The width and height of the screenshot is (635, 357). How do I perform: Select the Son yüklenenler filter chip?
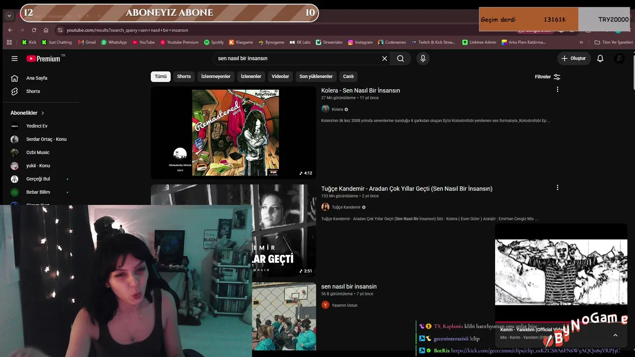316,76
